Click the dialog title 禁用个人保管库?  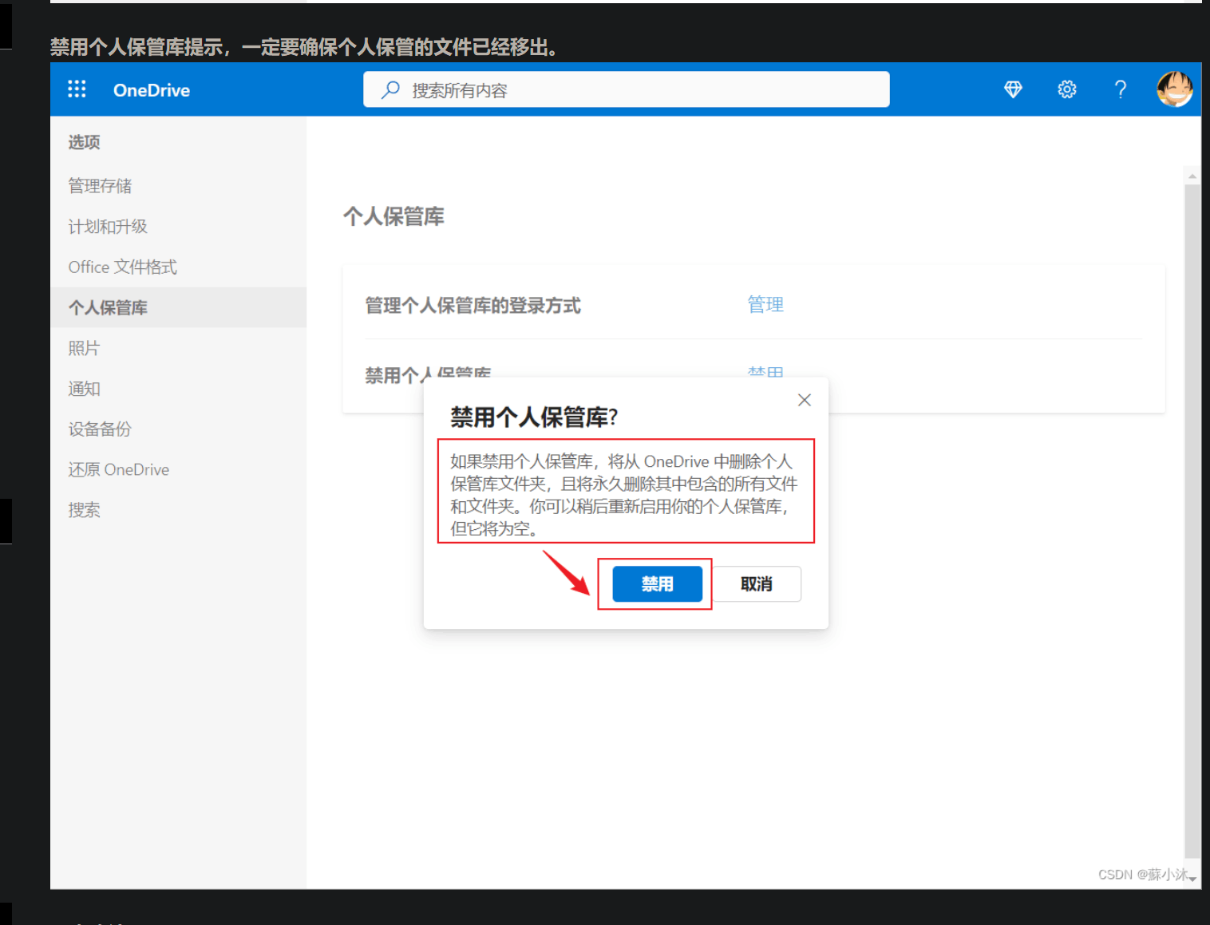click(534, 417)
